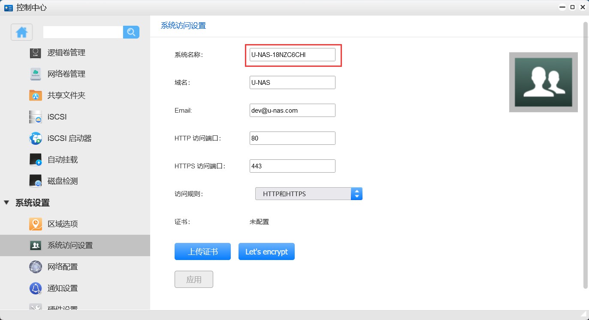The width and height of the screenshot is (589, 320).
Task: Click the 自动挂载 auto-mount icon
Action: pyautogui.click(x=36, y=160)
